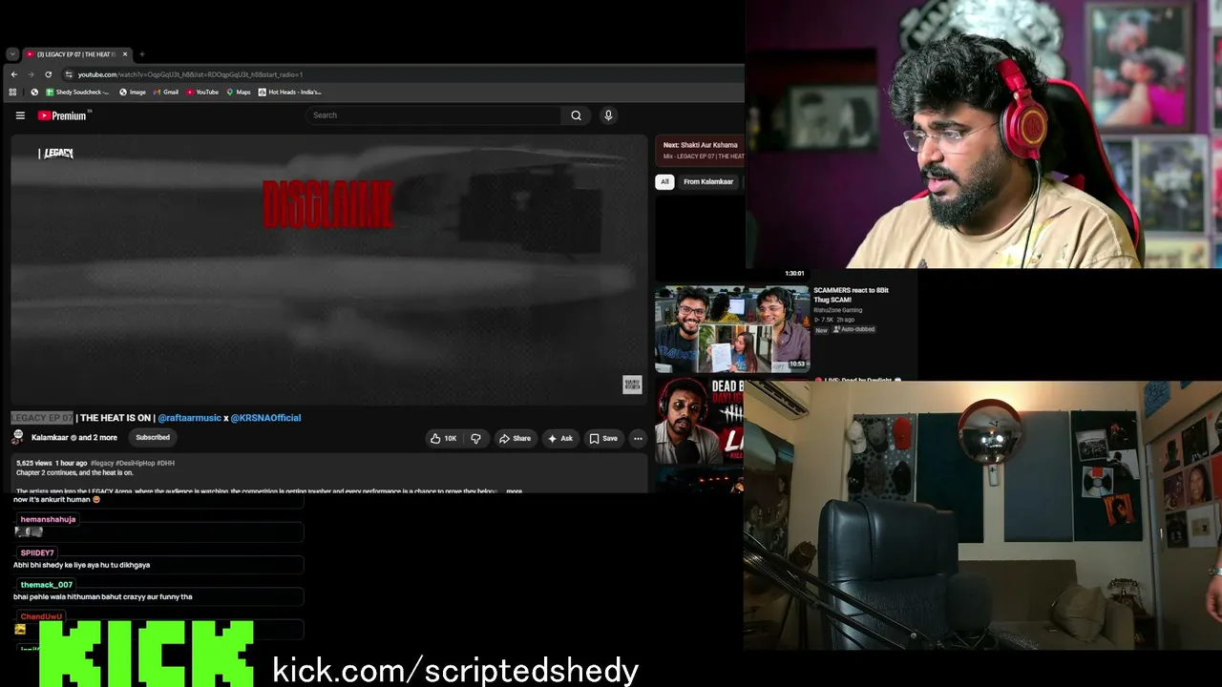1222x687 pixels.
Task: Open the @raftaarmusic channel link
Action: 189,418
